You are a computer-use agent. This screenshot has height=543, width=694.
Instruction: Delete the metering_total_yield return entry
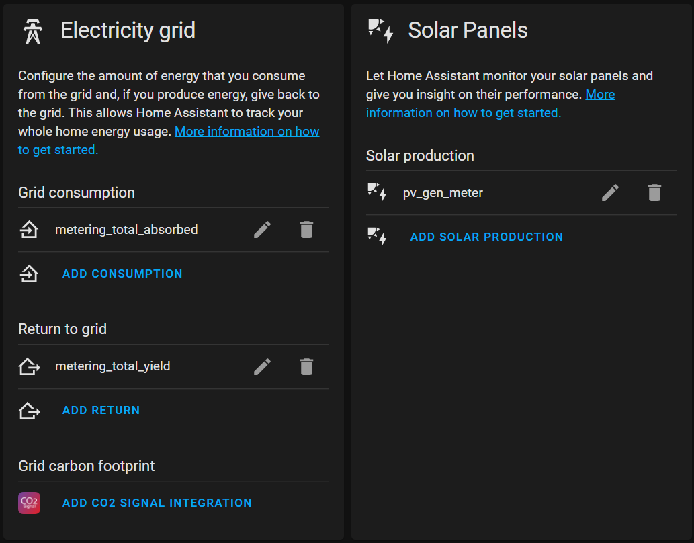pyautogui.click(x=307, y=366)
